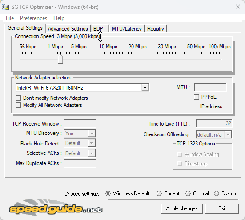Choose the Optimal settings option

[188, 193]
